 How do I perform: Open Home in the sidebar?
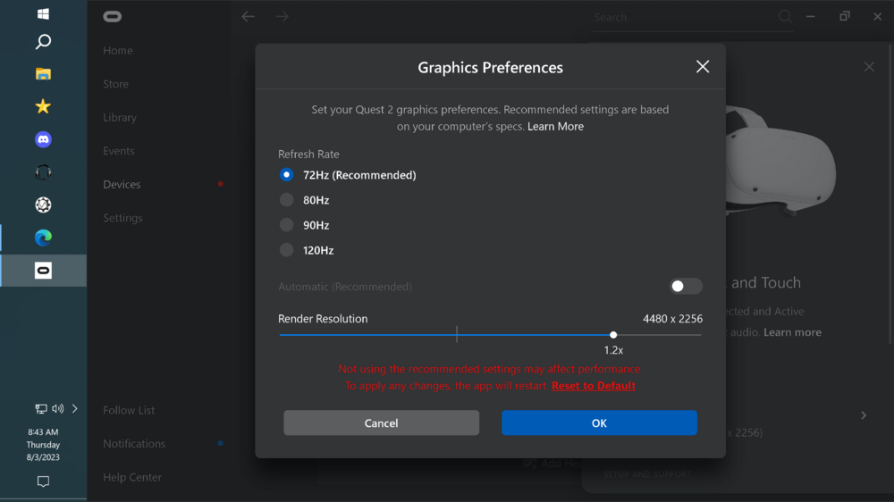point(118,51)
